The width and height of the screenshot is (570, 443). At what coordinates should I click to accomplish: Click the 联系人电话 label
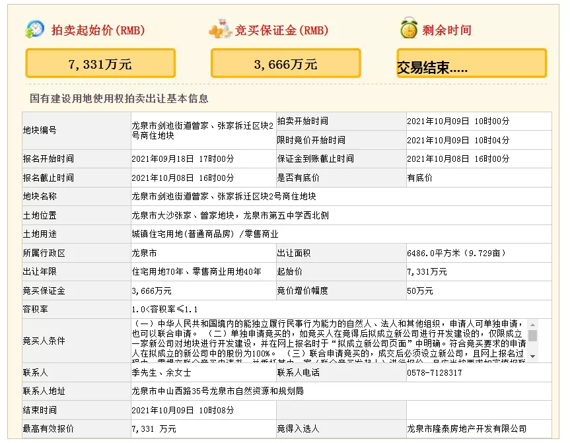pos(299,372)
